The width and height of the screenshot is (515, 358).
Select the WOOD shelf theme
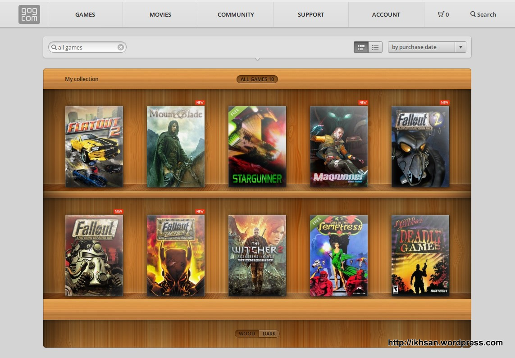pos(246,334)
